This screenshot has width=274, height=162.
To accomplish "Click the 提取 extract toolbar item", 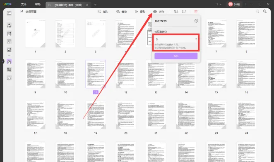I will pos(140,12).
